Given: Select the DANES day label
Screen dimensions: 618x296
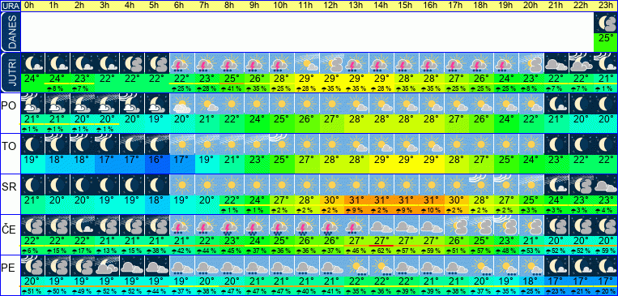Looking at the screenshot, I should tap(10, 32).
